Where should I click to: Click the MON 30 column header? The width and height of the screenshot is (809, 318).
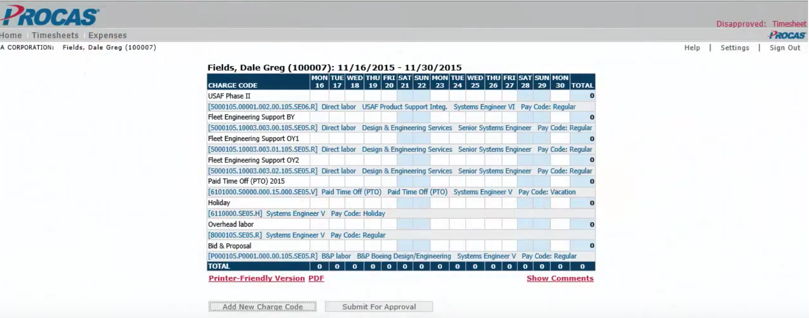560,82
